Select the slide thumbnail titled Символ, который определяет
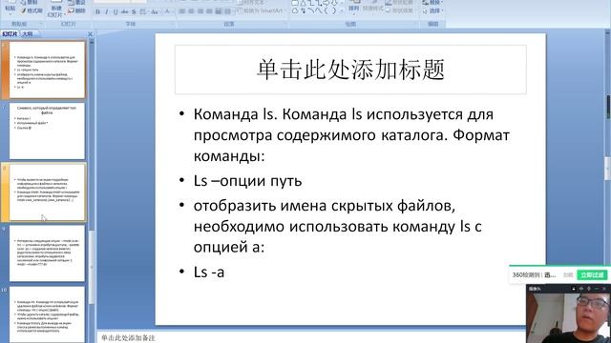The width and height of the screenshot is (611, 343). click(x=47, y=131)
